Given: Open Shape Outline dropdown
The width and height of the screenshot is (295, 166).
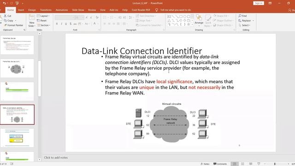Looking at the screenshot, I should tap(223, 20).
